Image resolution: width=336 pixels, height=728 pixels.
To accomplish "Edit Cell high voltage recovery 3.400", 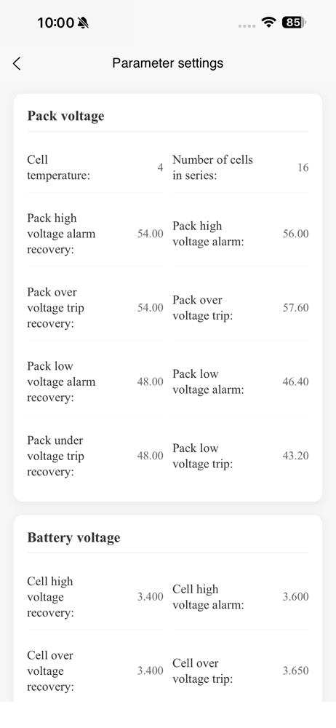I will [151, 597].
